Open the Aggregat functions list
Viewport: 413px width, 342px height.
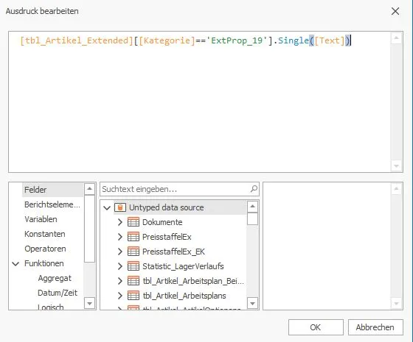55,278
